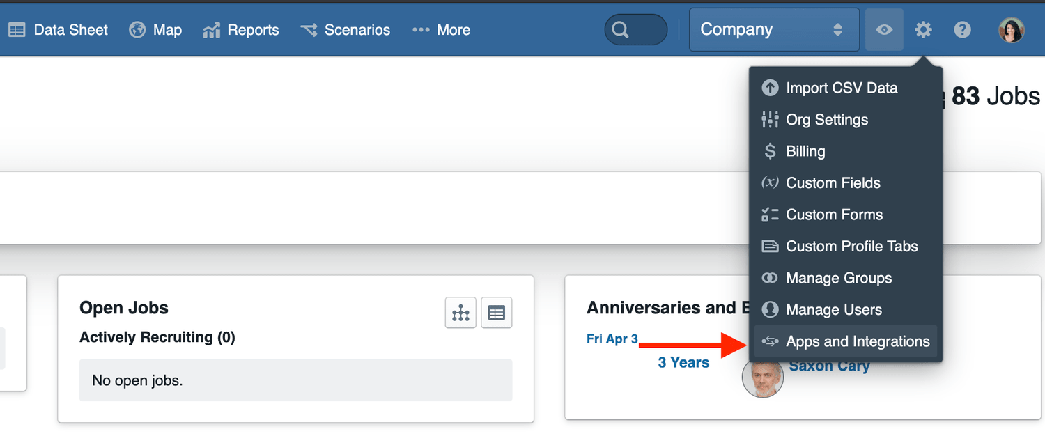The width and height of the screenshot is (1045, 443).
Task: Switch Open Jobs to org chart view
Action: pos(460,312)
